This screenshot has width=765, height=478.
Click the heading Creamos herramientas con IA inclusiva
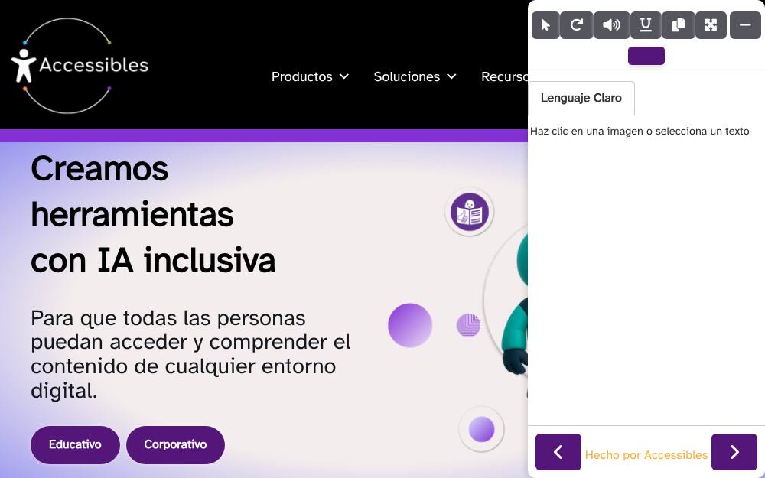pos(153,215)
